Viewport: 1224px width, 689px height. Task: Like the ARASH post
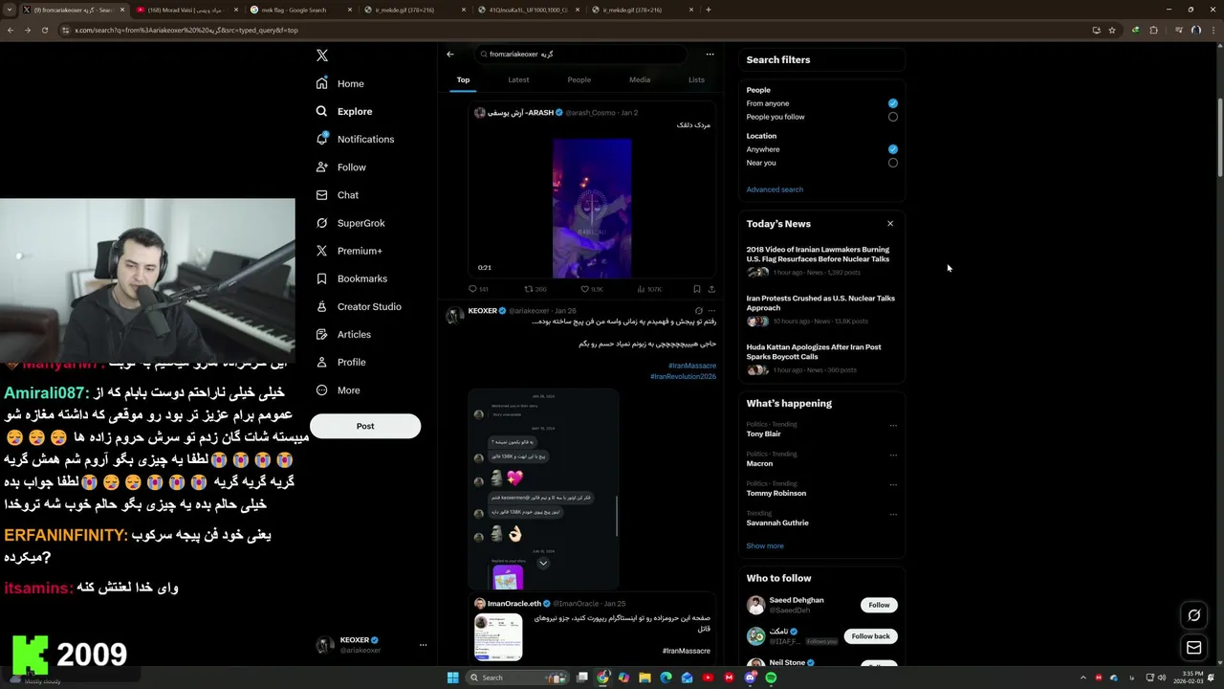(592, 289)
